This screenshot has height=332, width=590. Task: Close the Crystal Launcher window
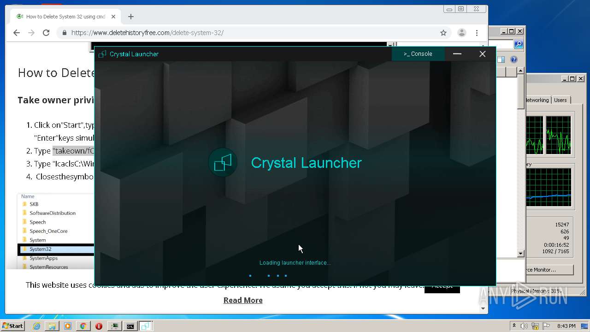pos(483,54)
